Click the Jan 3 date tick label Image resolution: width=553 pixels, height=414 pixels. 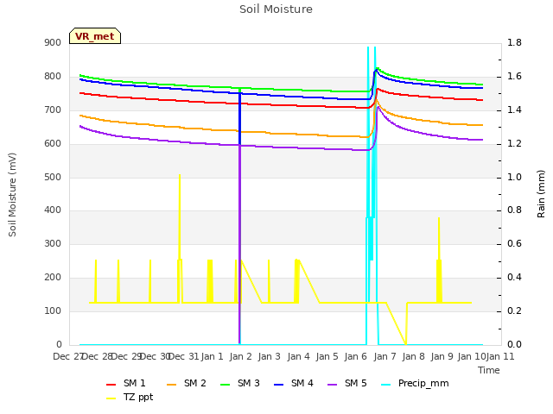(x=269, y=356)
